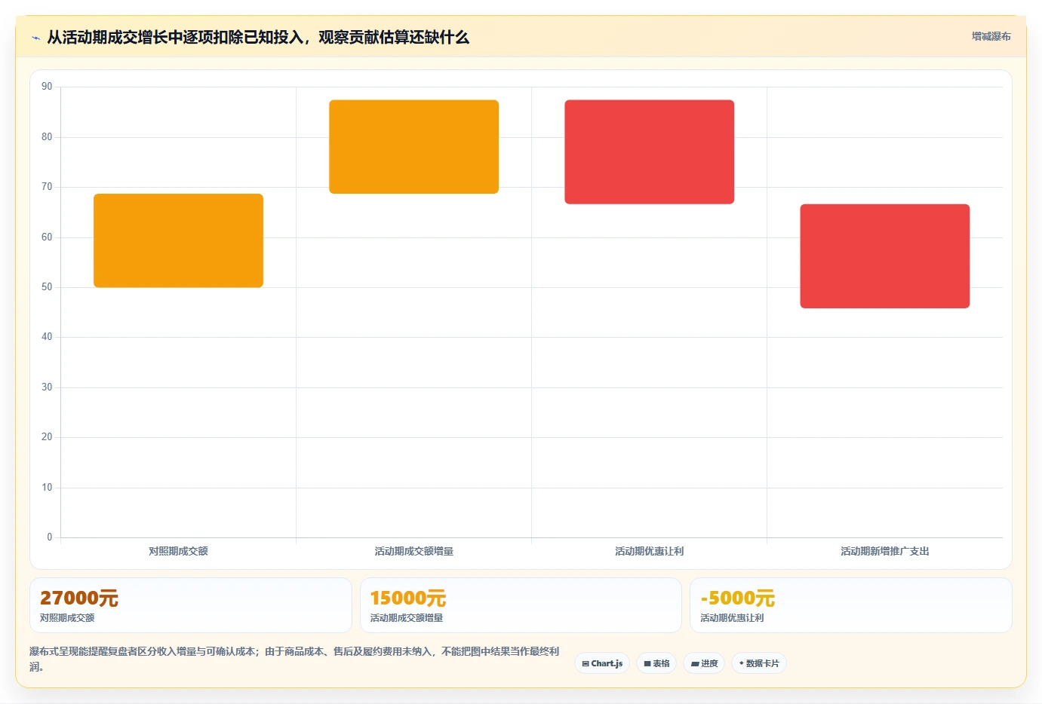Select the orange 活动期成交额增量 bar
This screenshot has width=1042, height=704.
coord(413,147)
